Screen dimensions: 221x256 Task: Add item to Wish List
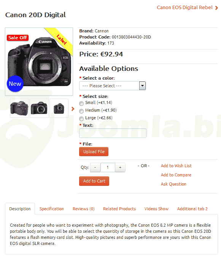176,166
